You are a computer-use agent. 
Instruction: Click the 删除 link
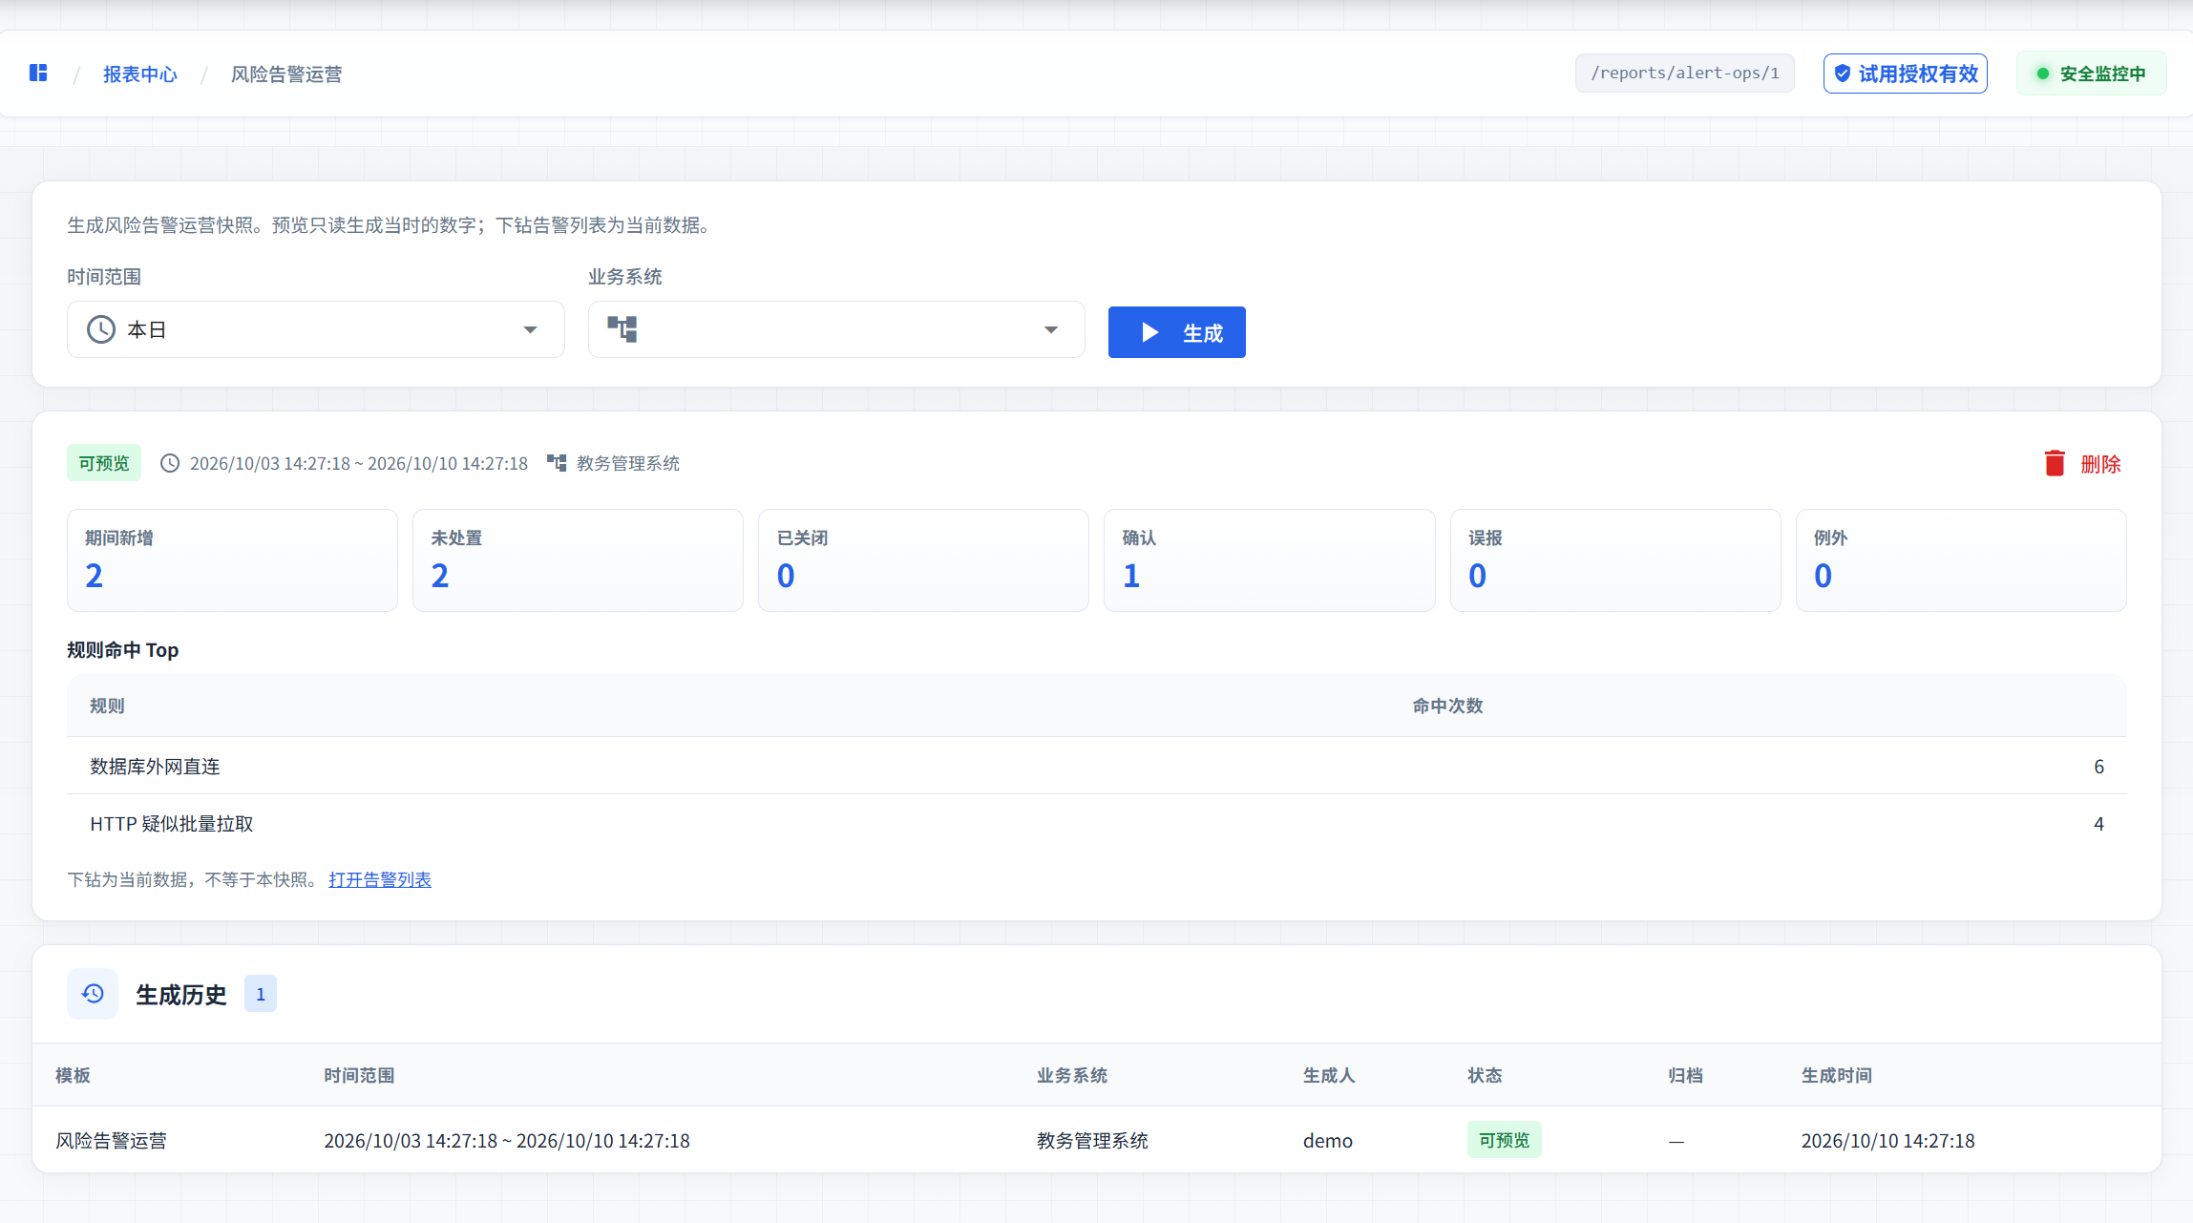tap(2100, 464)
